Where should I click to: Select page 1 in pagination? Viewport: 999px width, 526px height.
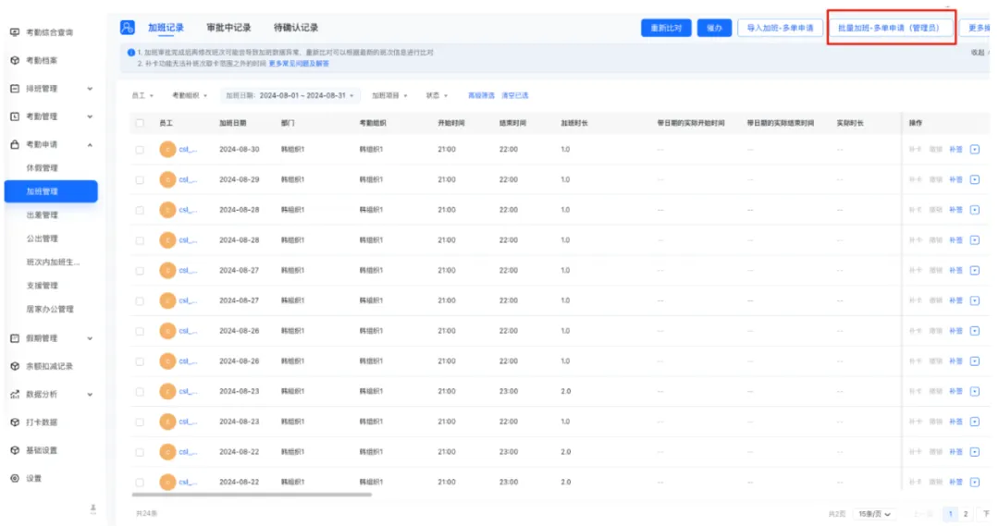pos(950,514)
